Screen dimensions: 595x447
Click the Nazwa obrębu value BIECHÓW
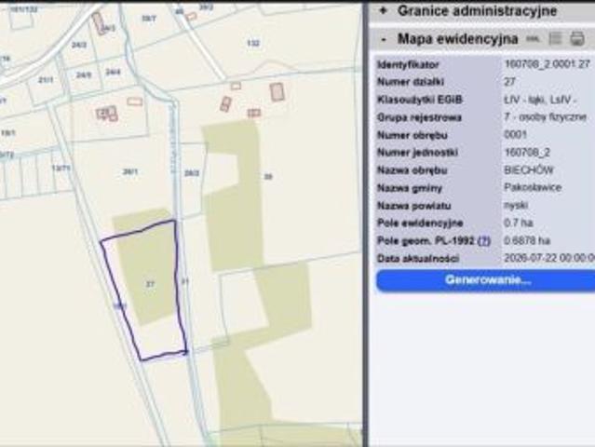pyautogui.click(x=529, y=170)
